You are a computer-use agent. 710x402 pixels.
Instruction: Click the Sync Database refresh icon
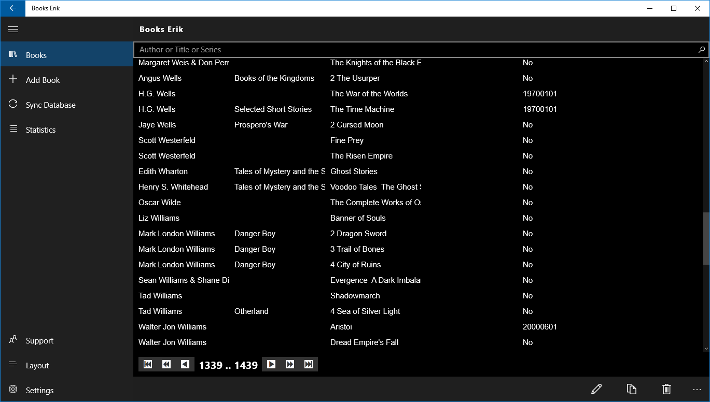pyautogui.click(x=13, y=104)
